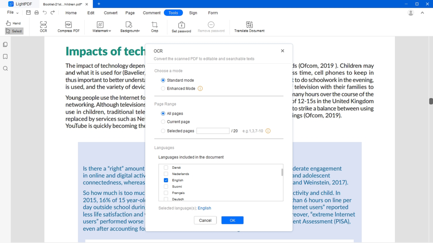Open the Comment tab

(152, 13)
